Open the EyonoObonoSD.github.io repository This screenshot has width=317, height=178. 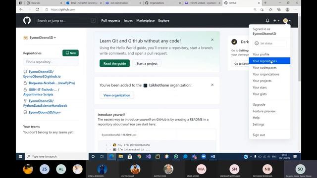tap(42, 74)
